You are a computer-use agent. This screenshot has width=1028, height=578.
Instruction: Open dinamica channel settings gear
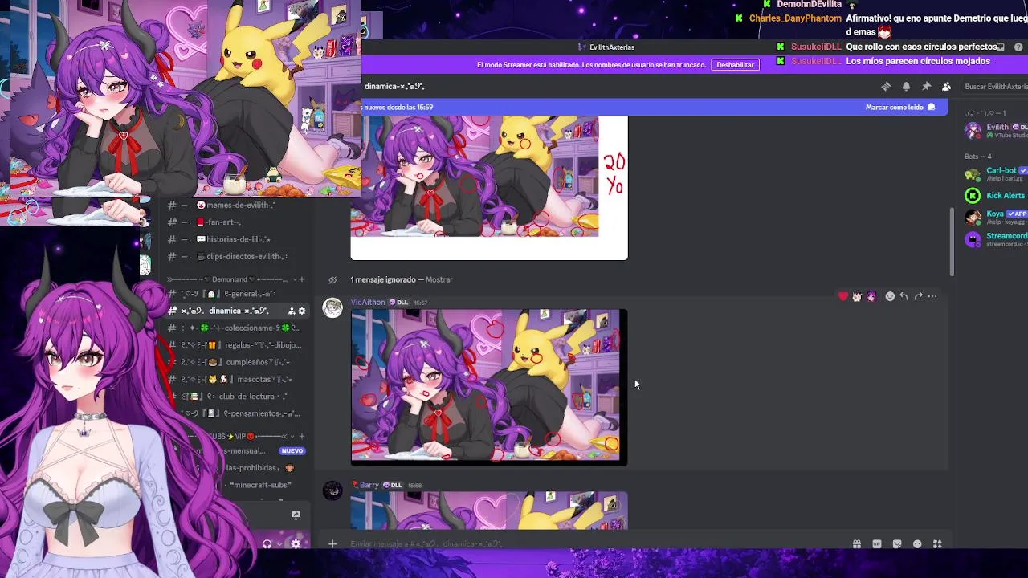(x=302, y=311)
